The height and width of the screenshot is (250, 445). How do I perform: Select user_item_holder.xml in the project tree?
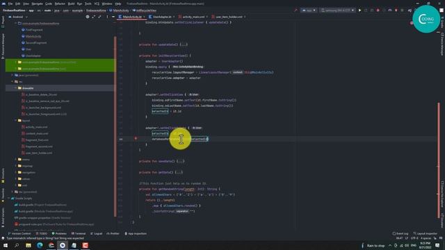(39, 153)
